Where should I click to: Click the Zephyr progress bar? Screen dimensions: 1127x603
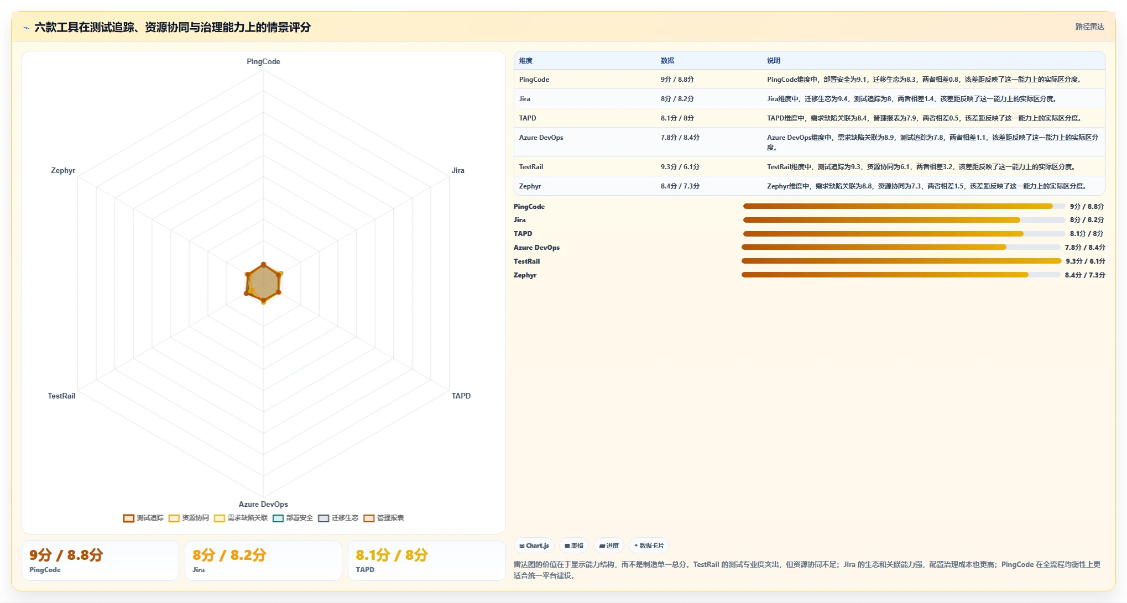(901, 275)
